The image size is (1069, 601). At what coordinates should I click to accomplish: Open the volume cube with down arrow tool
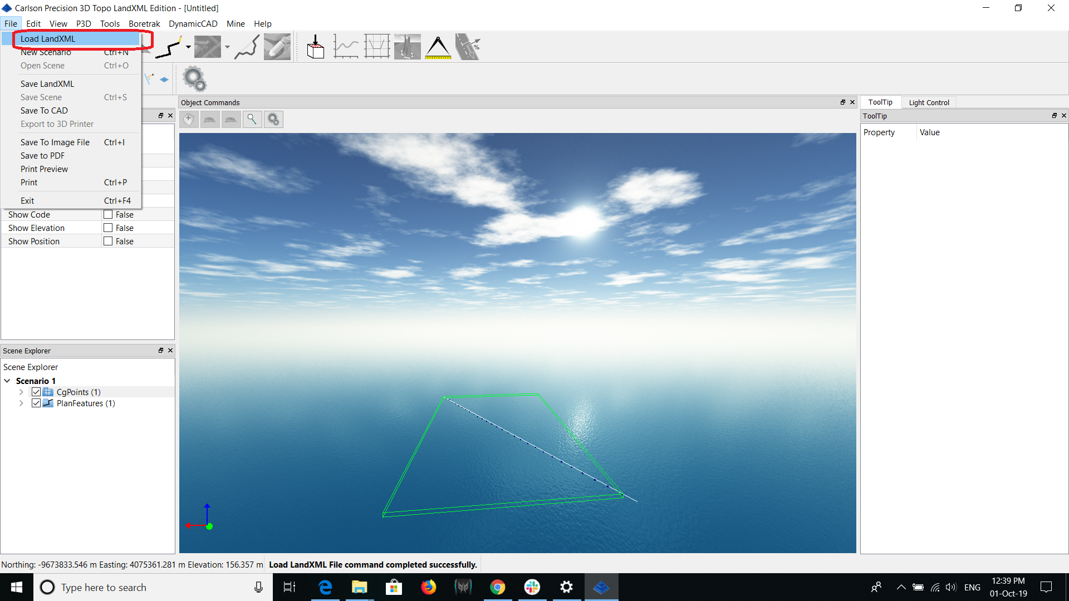[316, 47]
